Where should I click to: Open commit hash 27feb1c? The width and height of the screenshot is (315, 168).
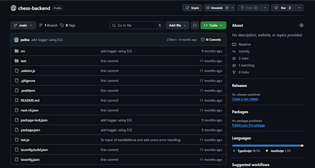click(172, 40)
